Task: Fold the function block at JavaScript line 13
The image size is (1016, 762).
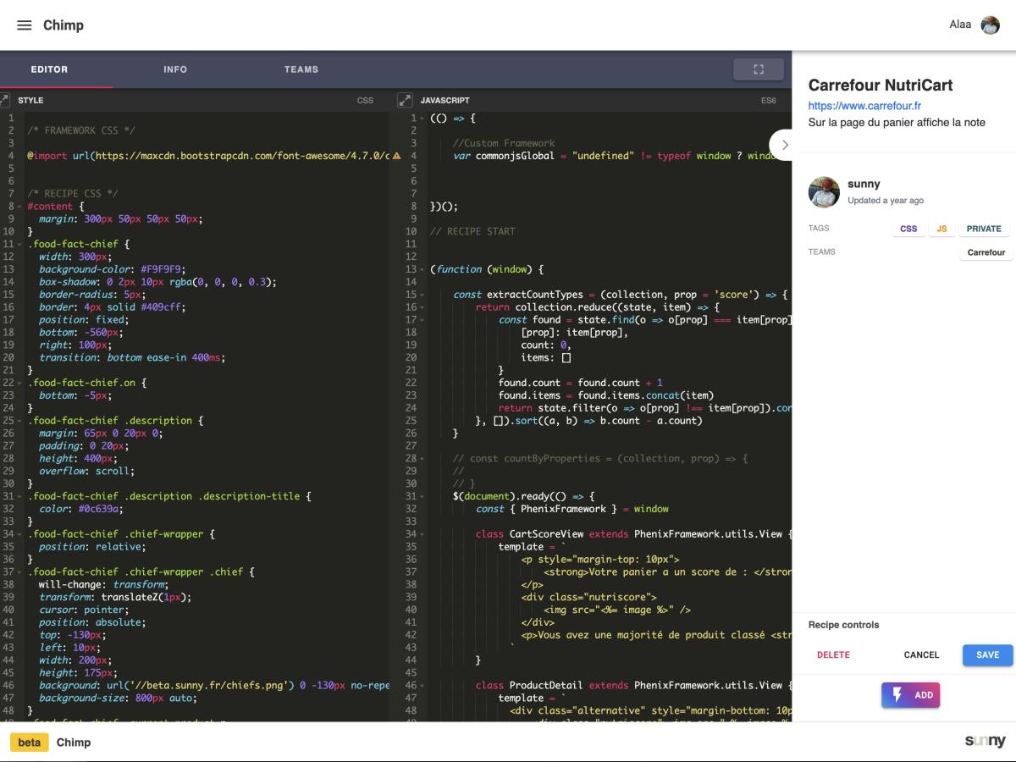Action: click(422, 269)
